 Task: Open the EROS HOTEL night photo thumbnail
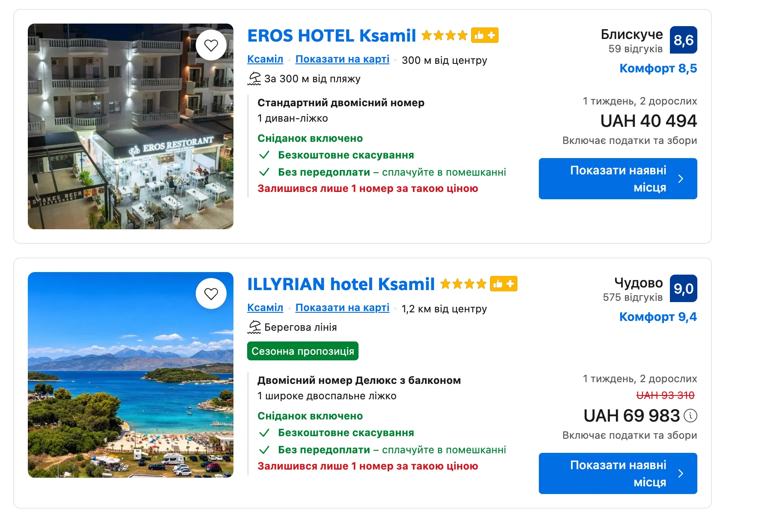pos(131,126)
